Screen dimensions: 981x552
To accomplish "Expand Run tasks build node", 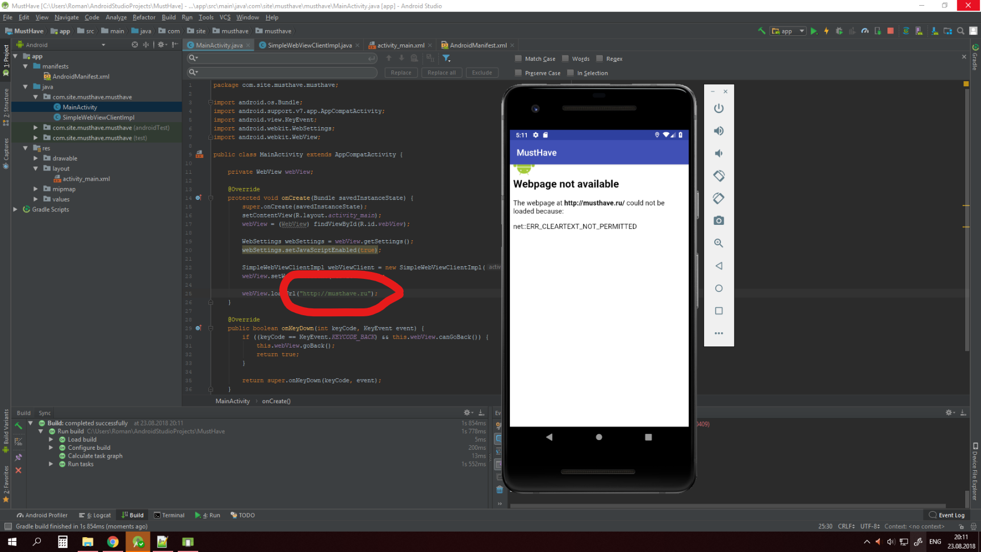I will tap(51, 464).
